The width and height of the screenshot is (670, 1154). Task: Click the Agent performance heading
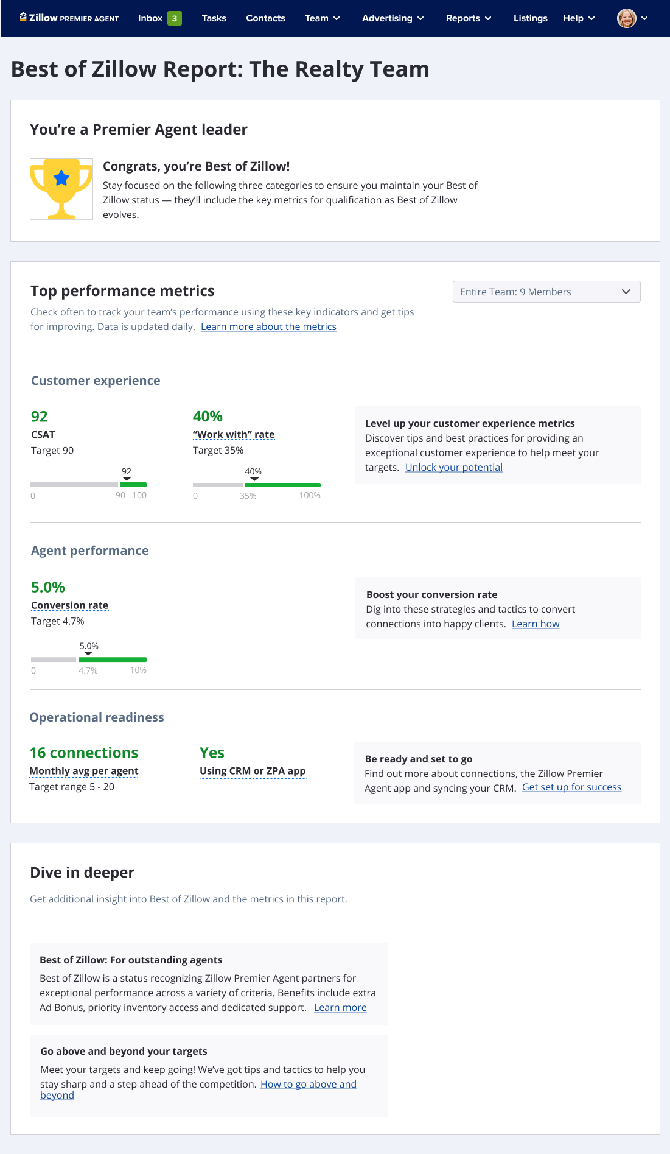(x=90, y=551)
